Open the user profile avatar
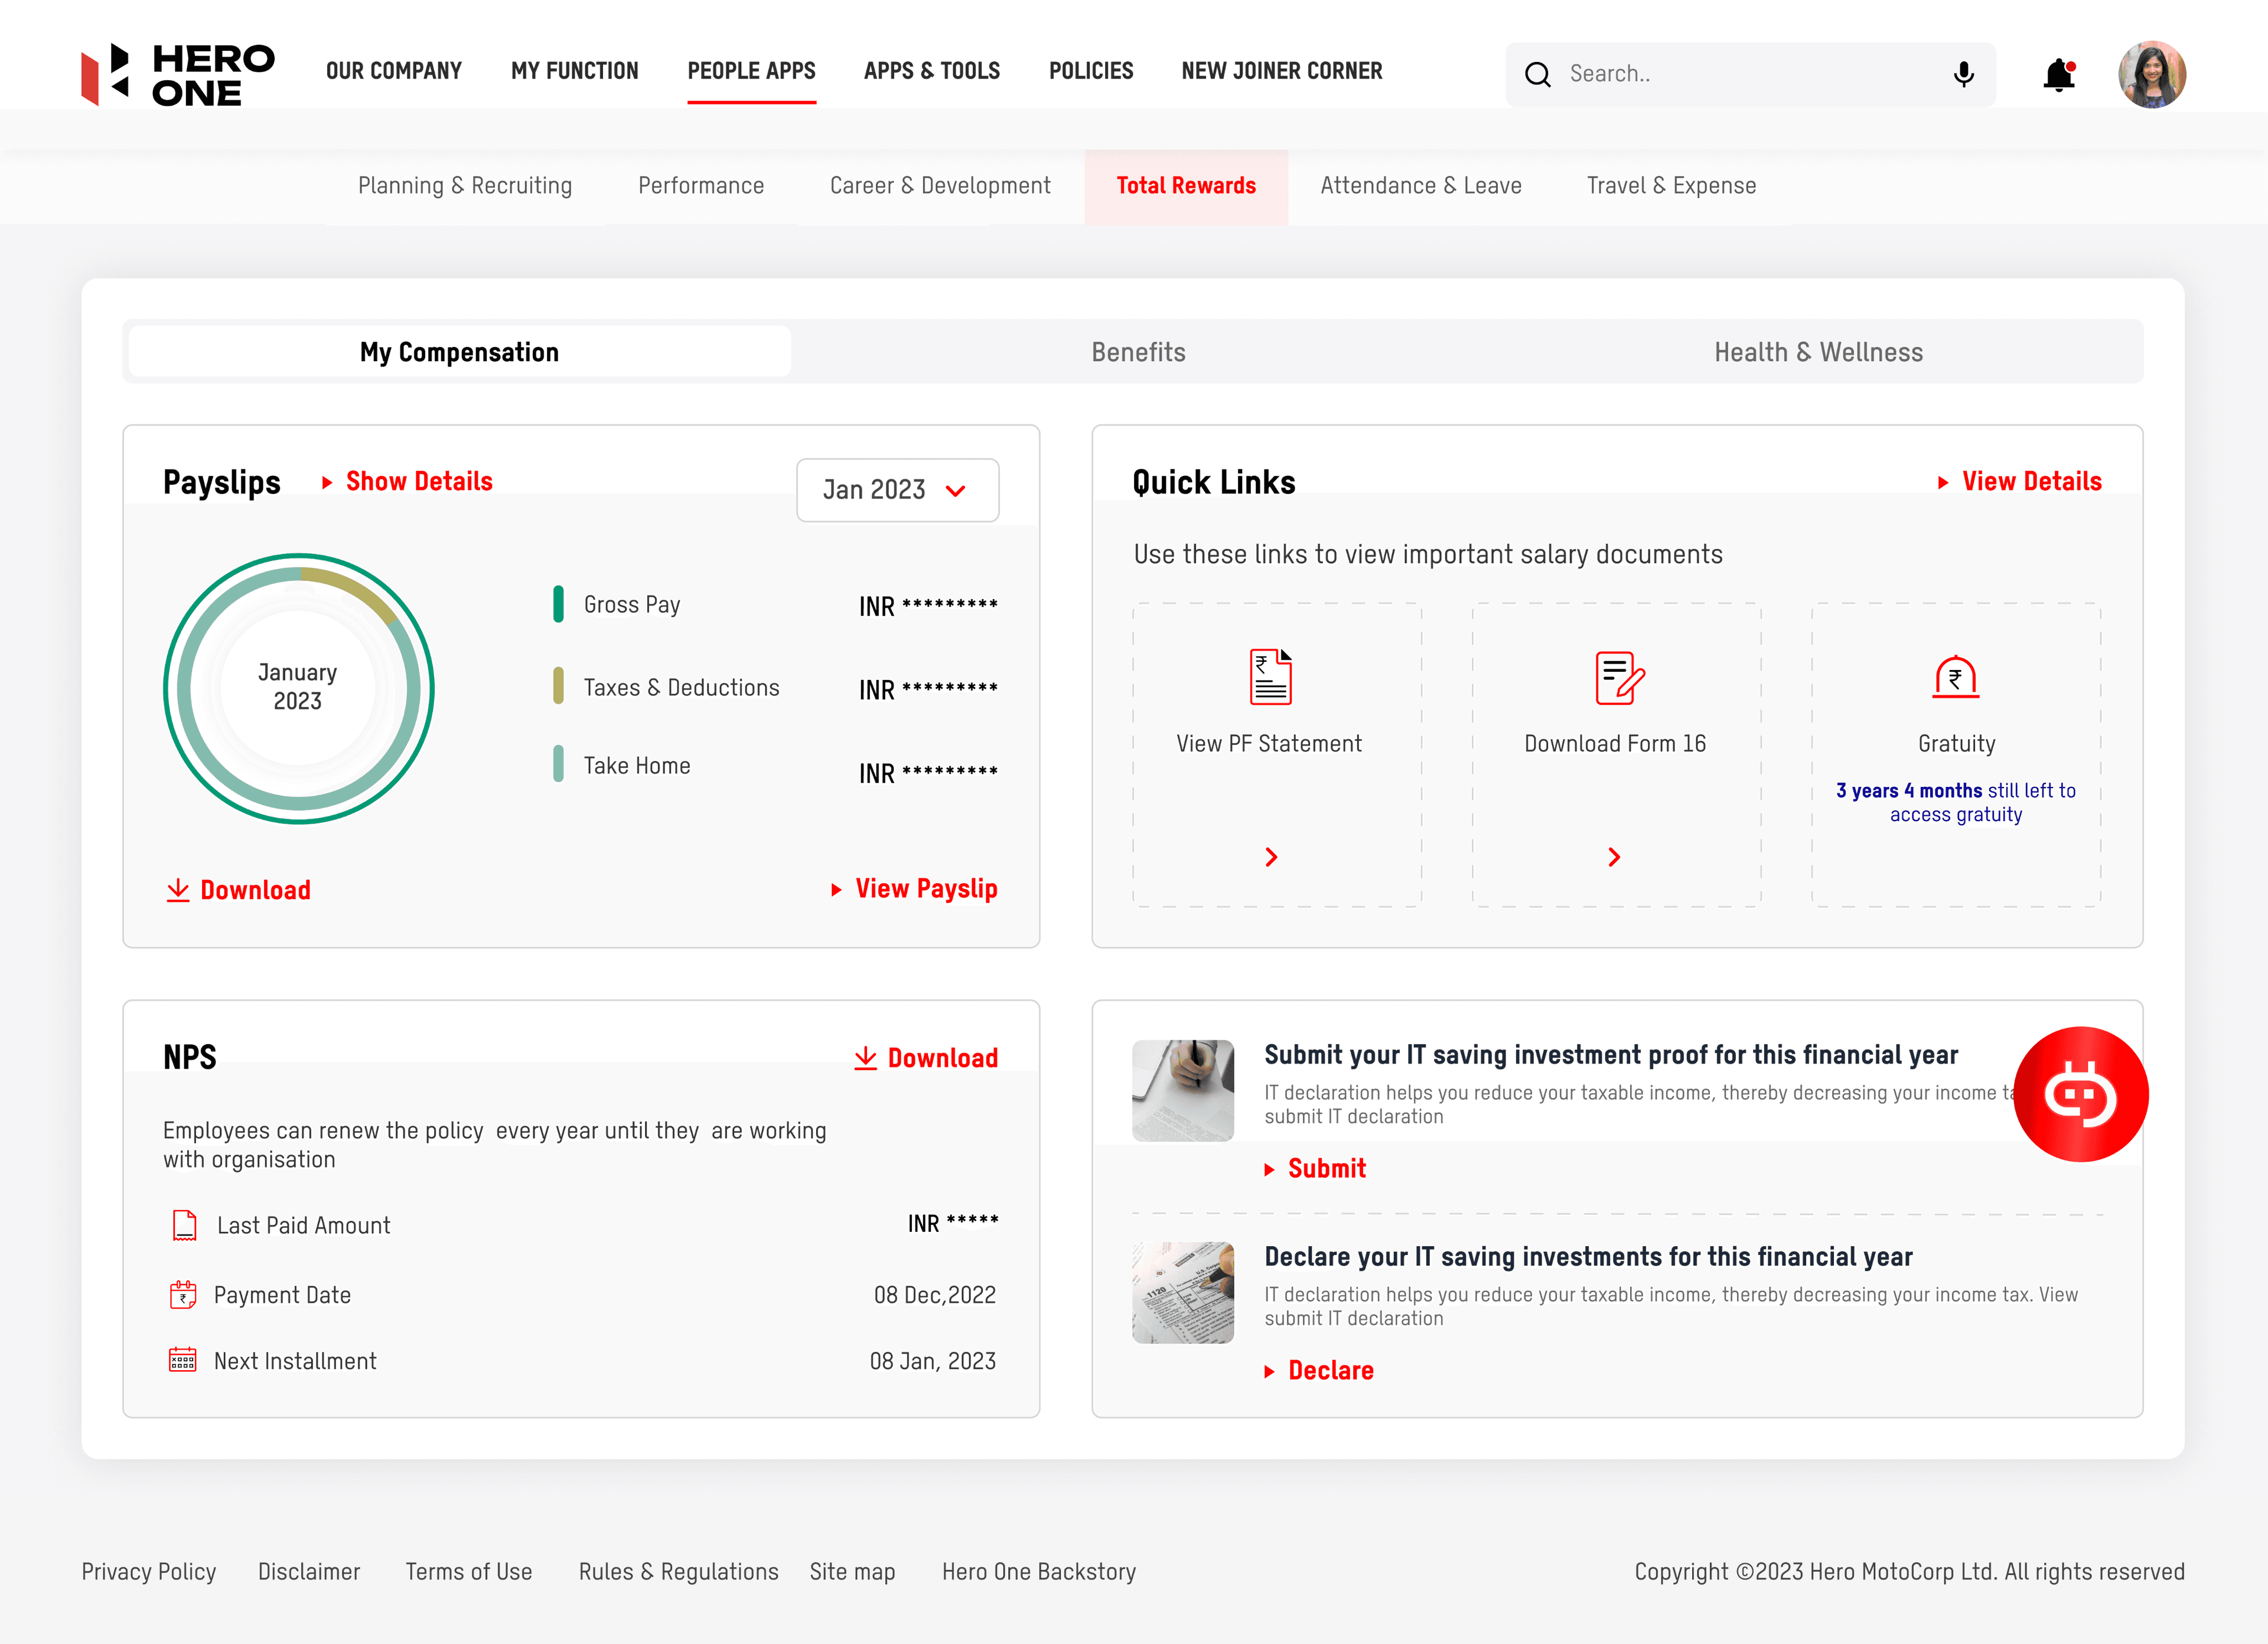Image resolution: width=2268 pixels, height=1644 pixels. tap(2152, 74)
